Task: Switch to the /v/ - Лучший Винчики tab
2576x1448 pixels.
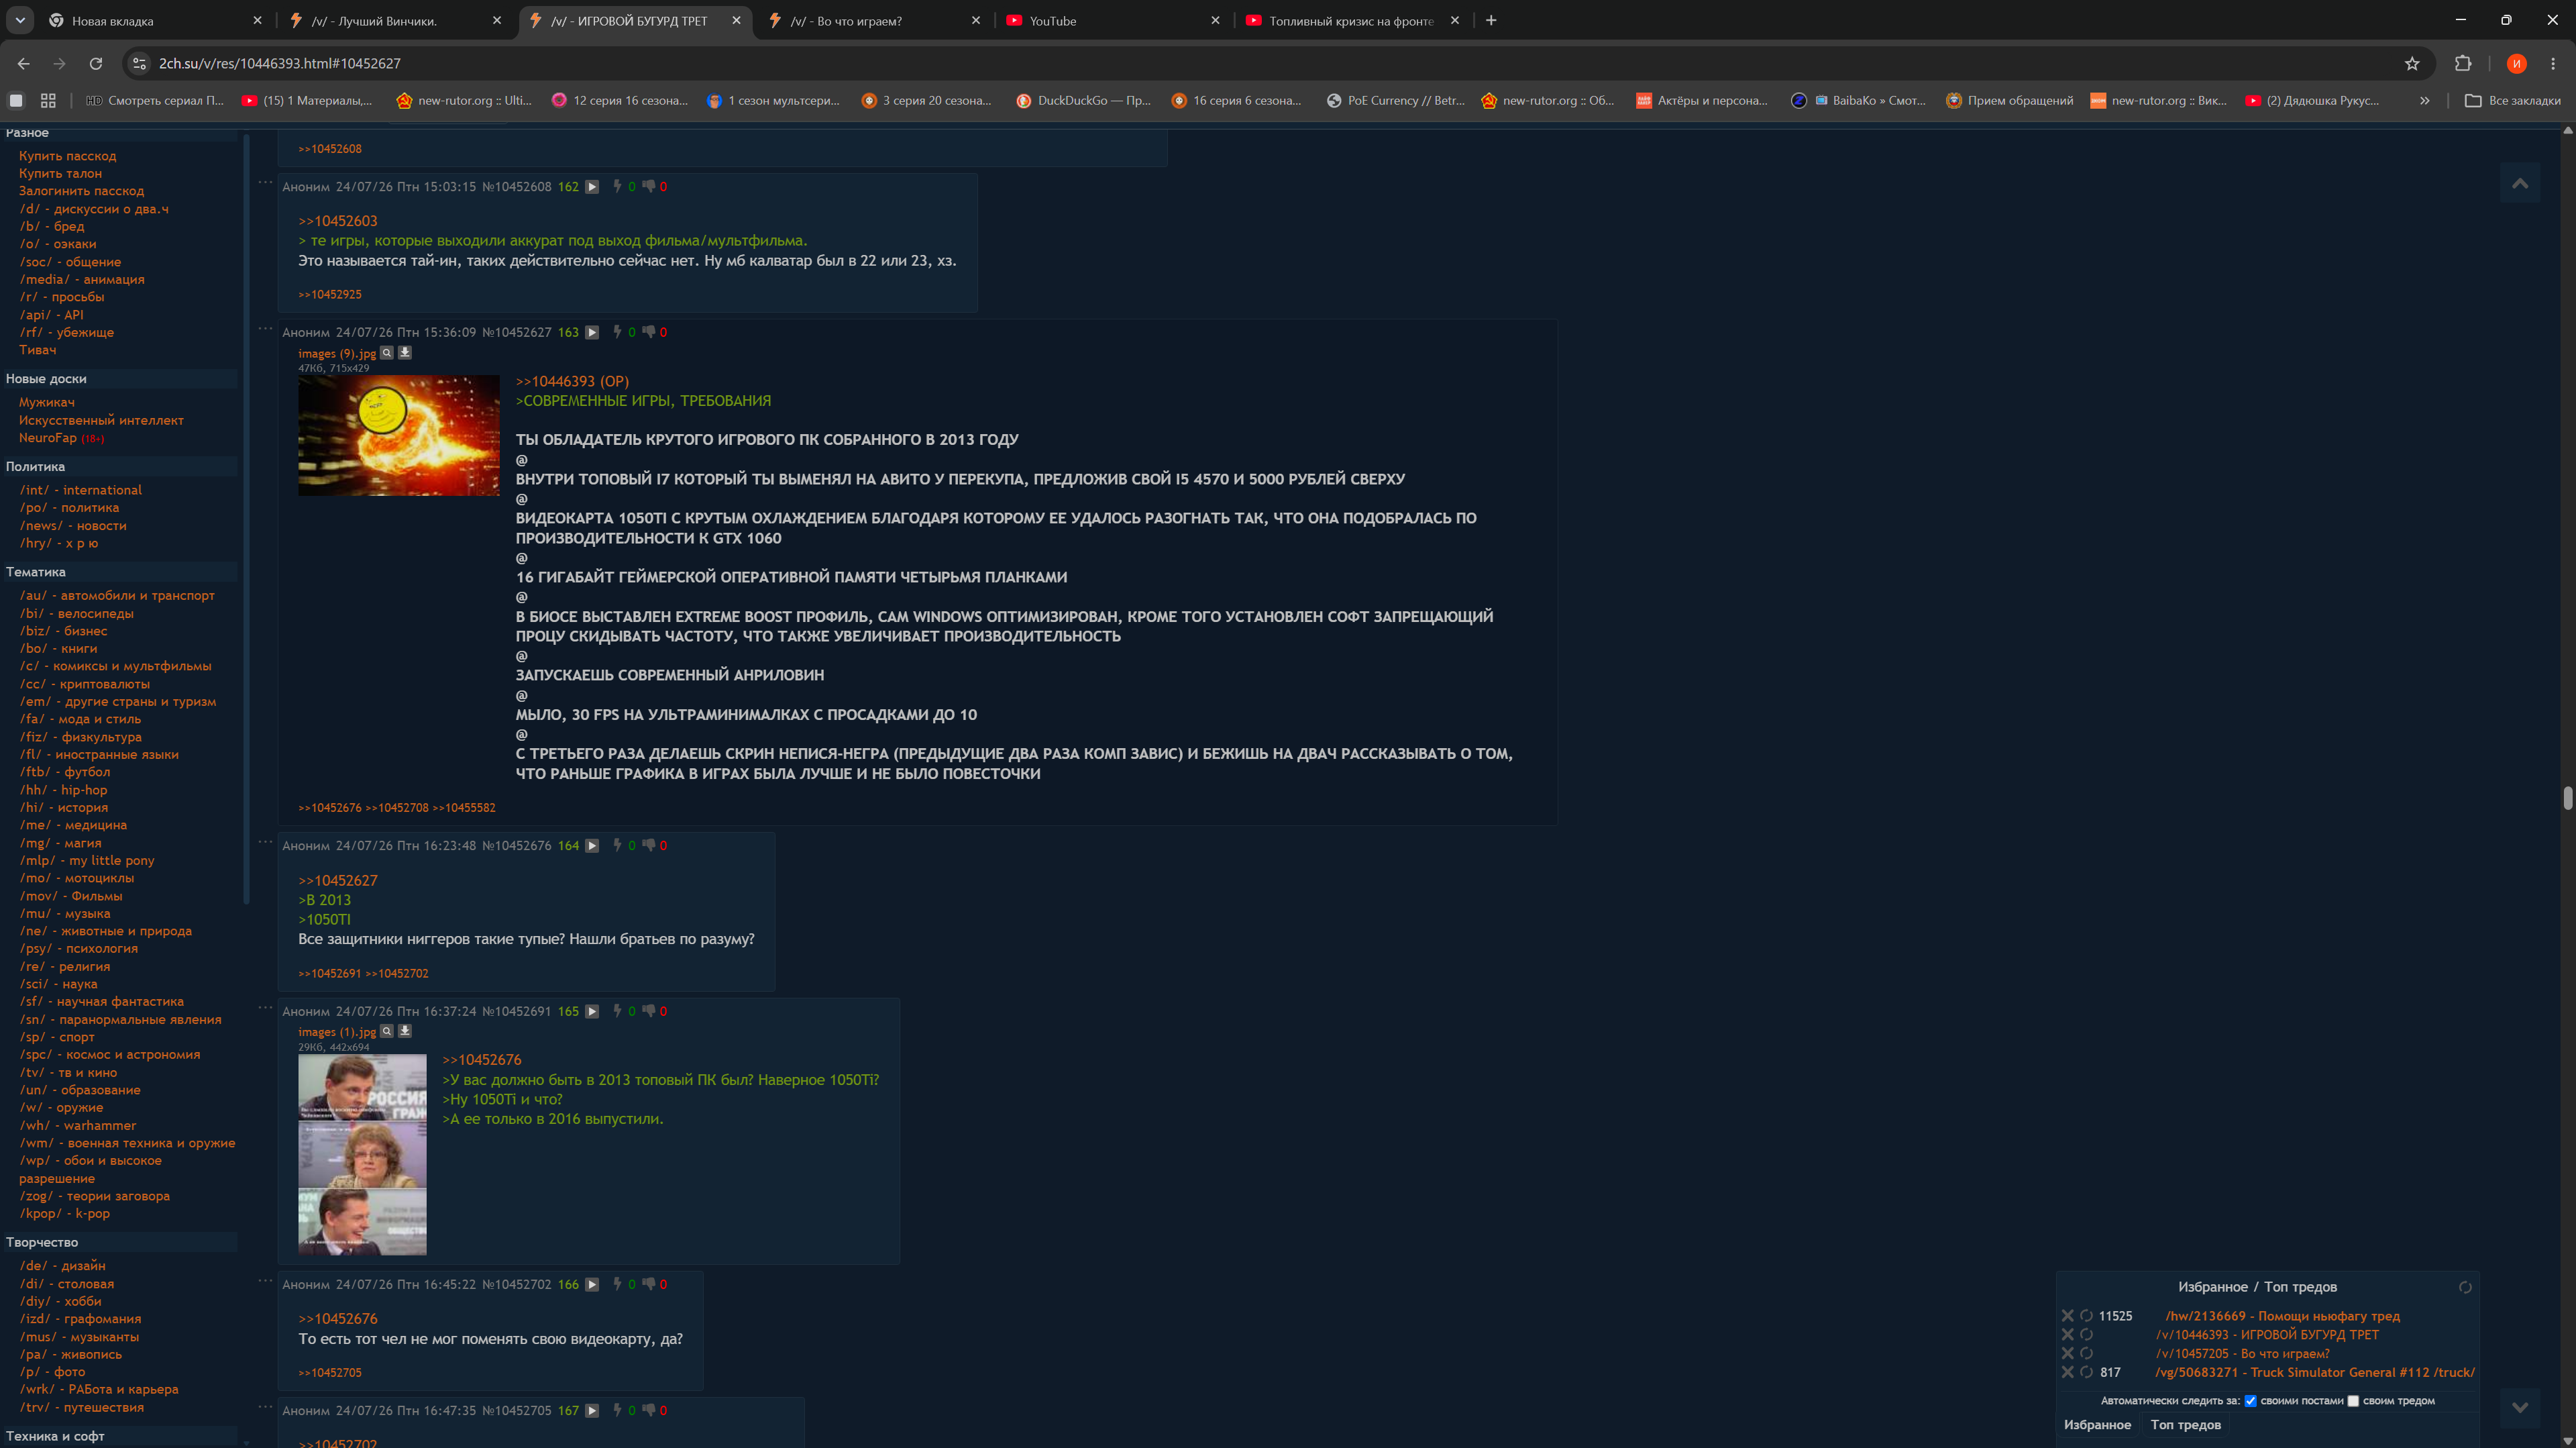Action: (394, 20)
